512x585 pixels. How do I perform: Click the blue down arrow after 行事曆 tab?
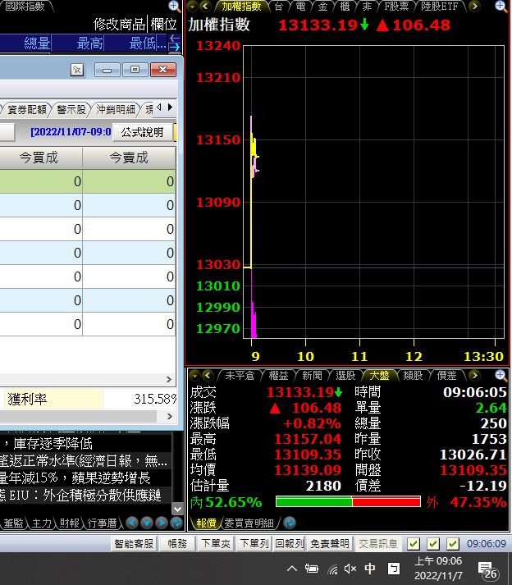[147, 523]
